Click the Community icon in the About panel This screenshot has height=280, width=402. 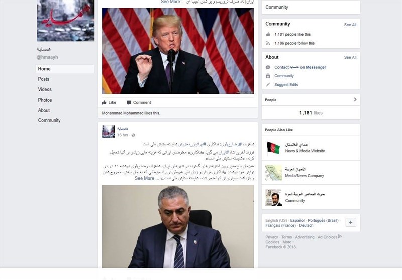tap(268, 76)
